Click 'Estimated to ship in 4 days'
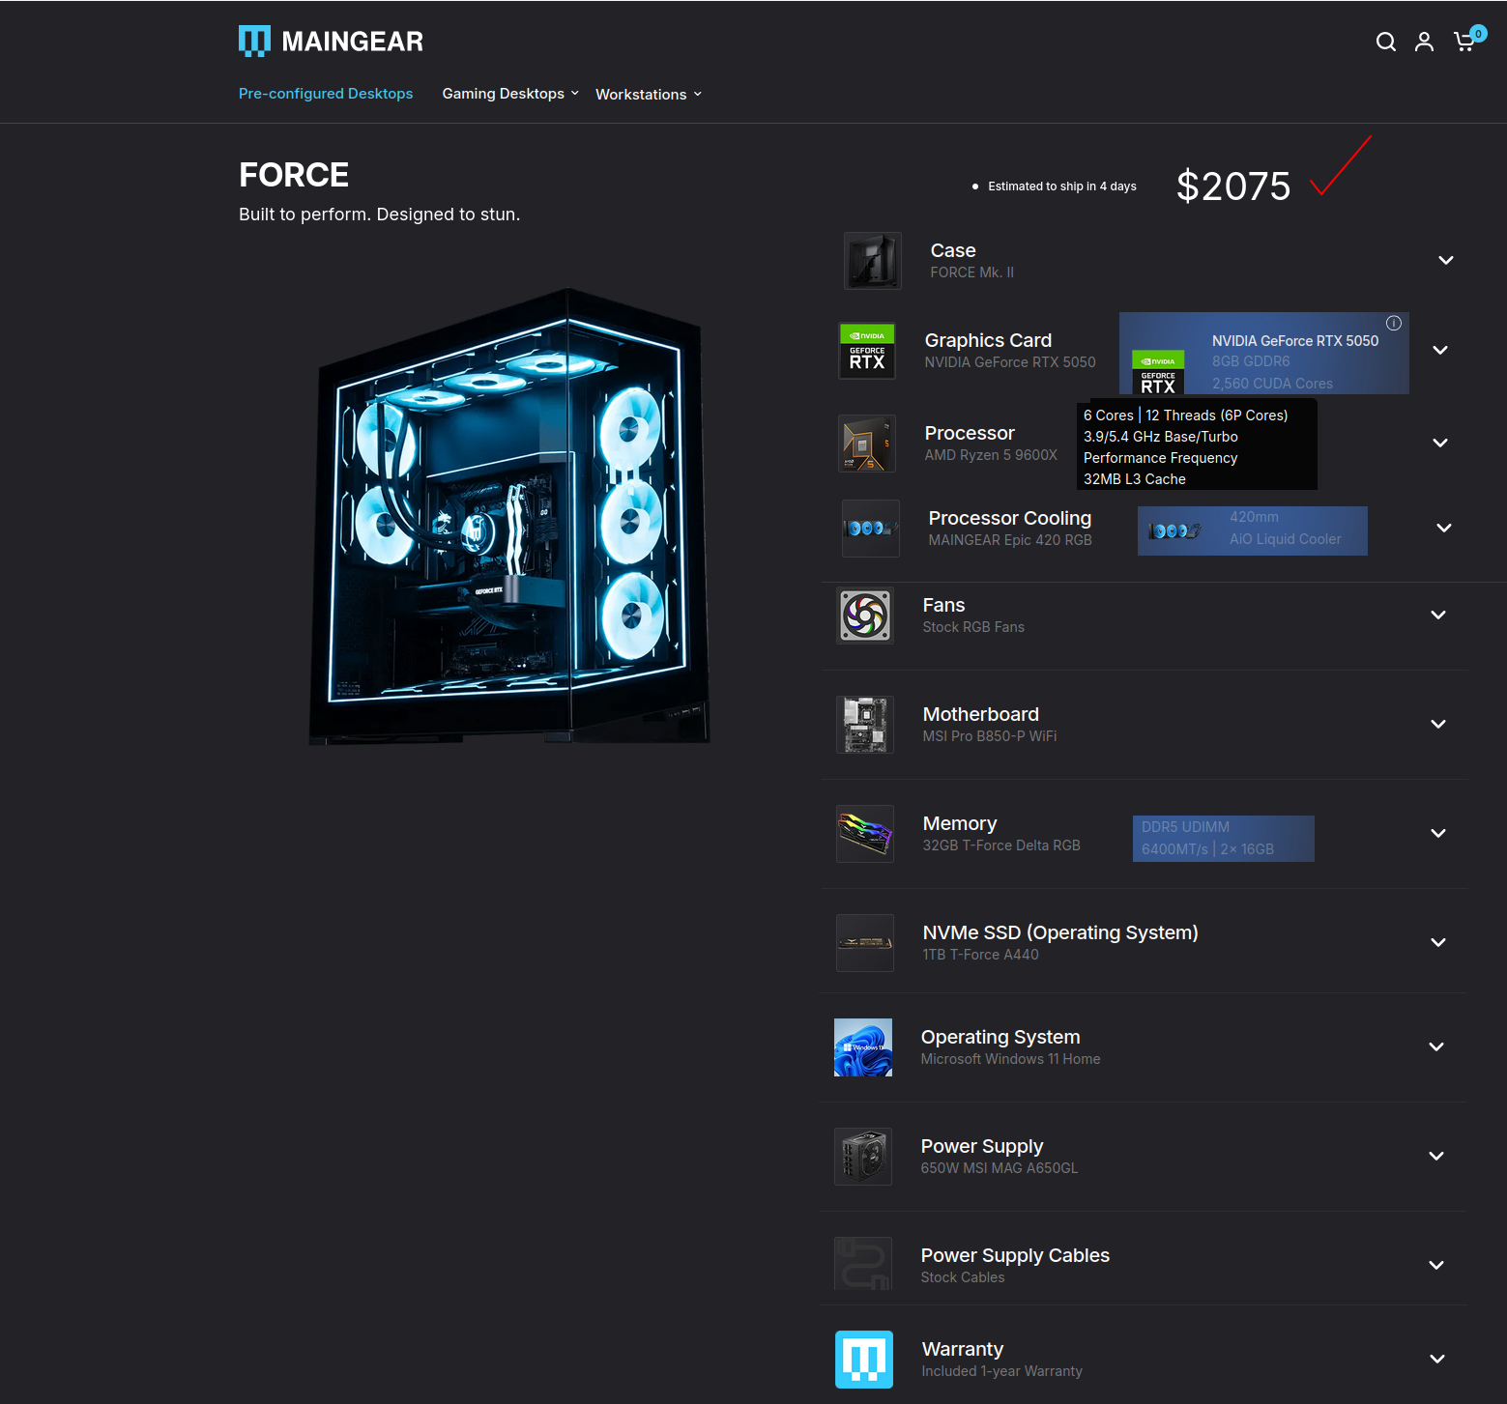 1062,186
